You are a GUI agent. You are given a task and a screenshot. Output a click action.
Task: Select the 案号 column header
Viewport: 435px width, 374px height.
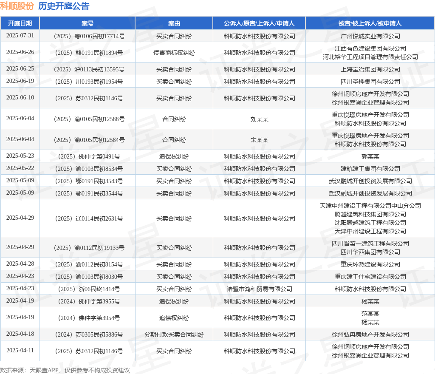(x=88, y=23)
